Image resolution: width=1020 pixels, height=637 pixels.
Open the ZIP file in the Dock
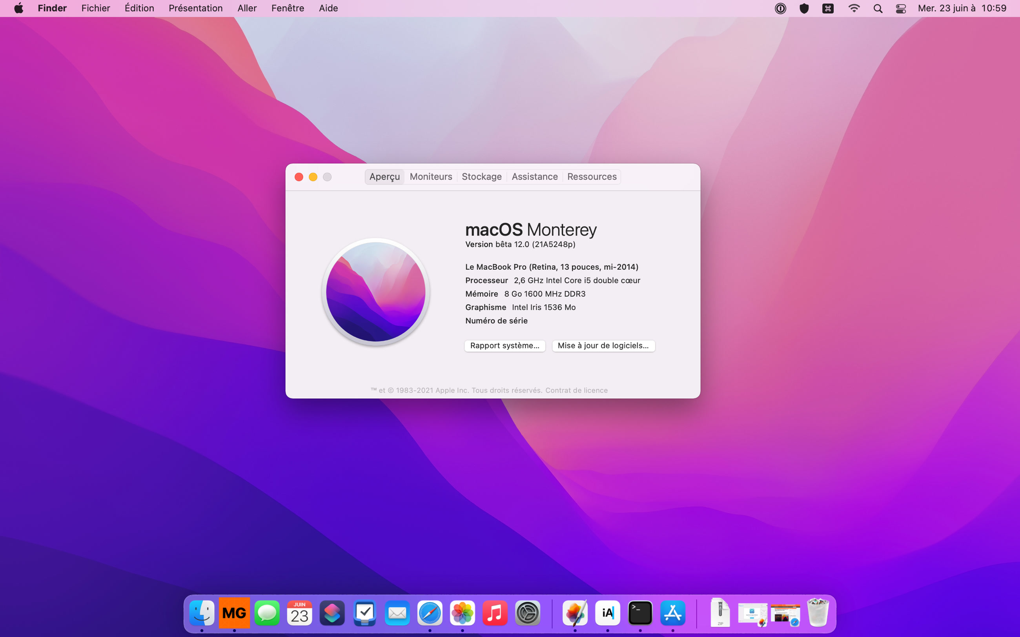pyautogui.click(x=720, y=613)
